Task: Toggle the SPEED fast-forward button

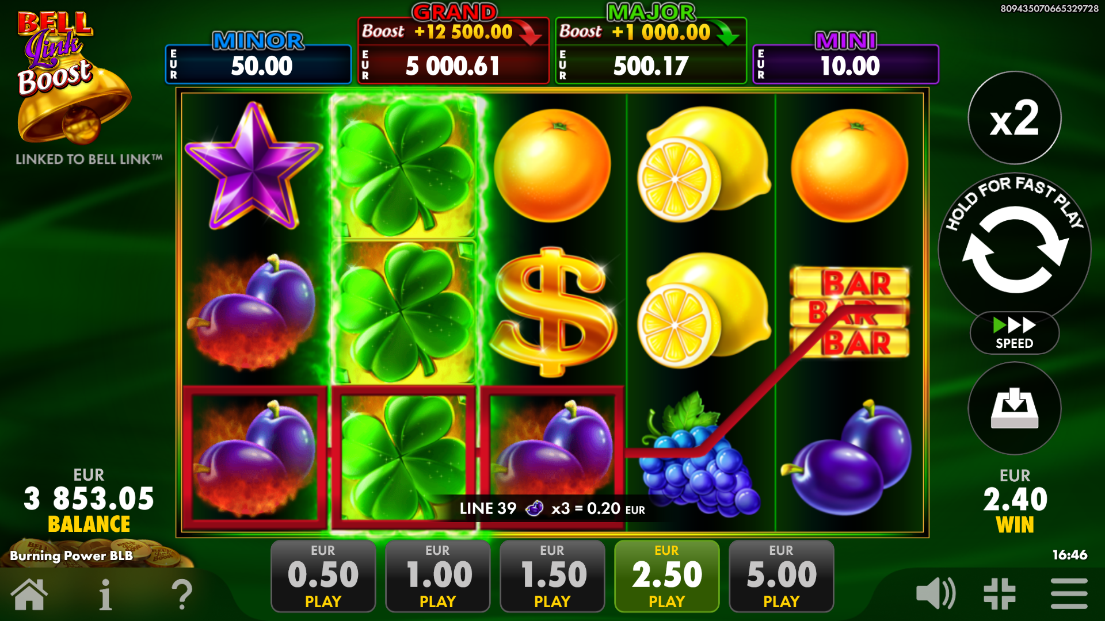Action: tap(1015, 333)
